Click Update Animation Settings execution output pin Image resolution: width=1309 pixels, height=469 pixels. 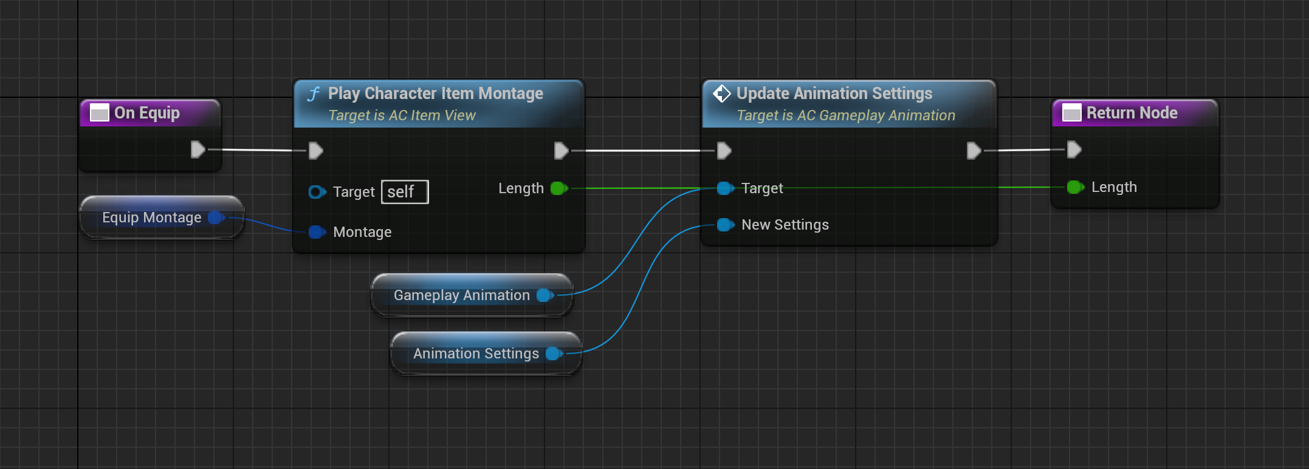pyautogui.click(x=974, y=151)
